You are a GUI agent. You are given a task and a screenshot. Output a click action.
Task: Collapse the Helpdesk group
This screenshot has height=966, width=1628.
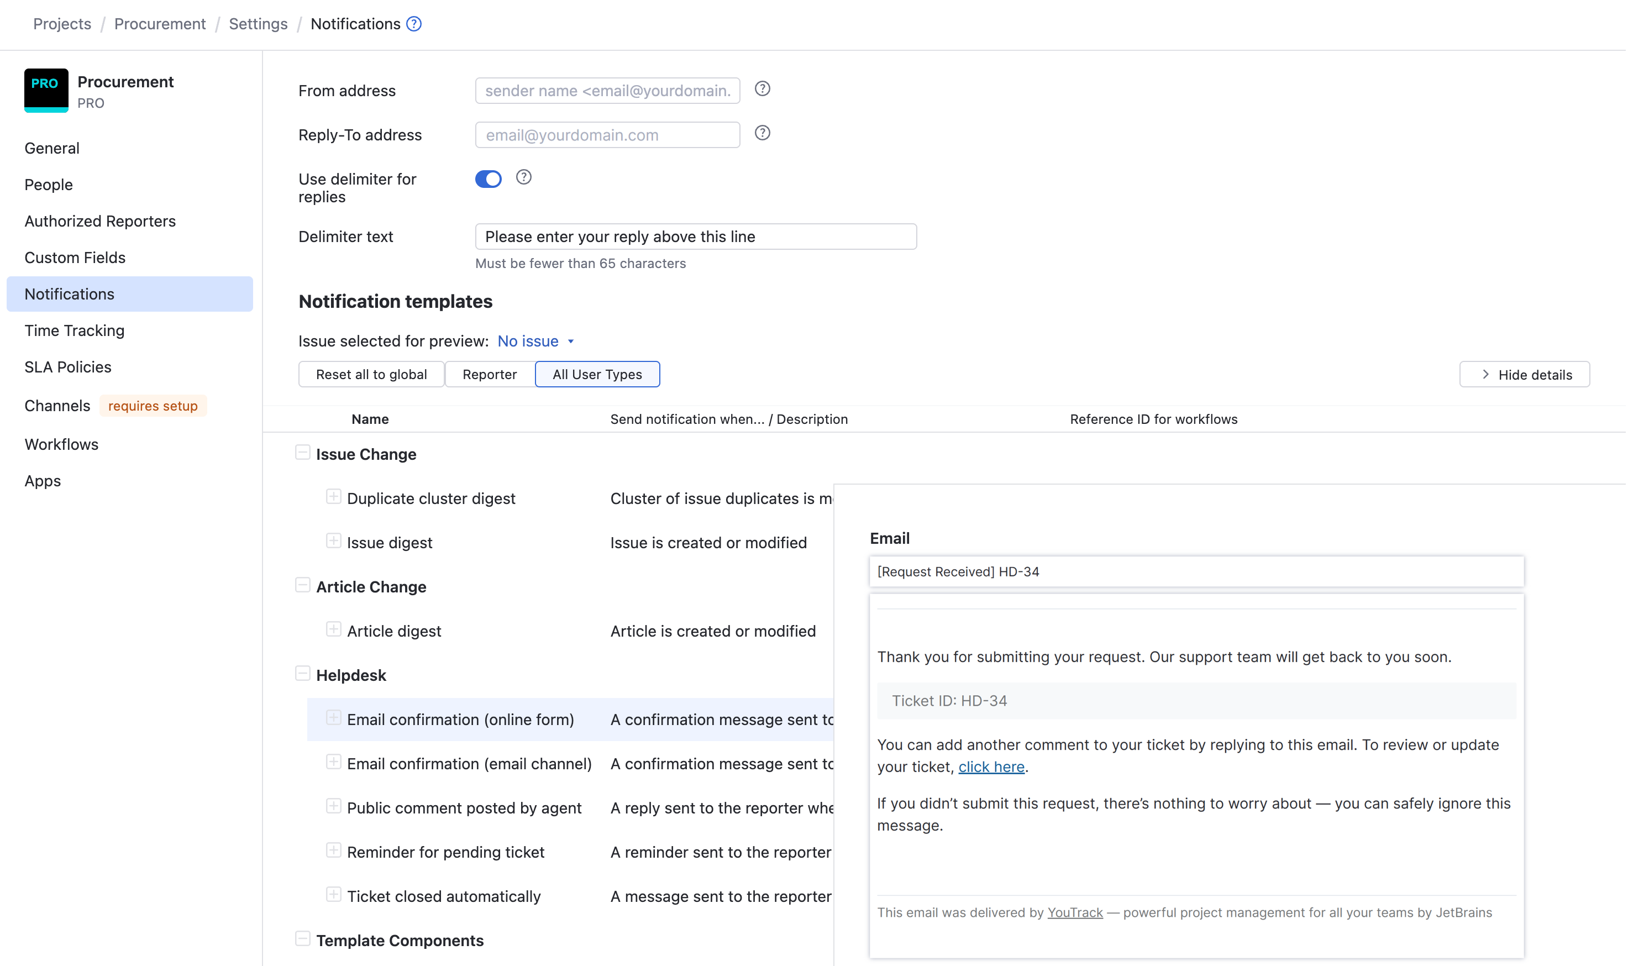coord(303,674)
